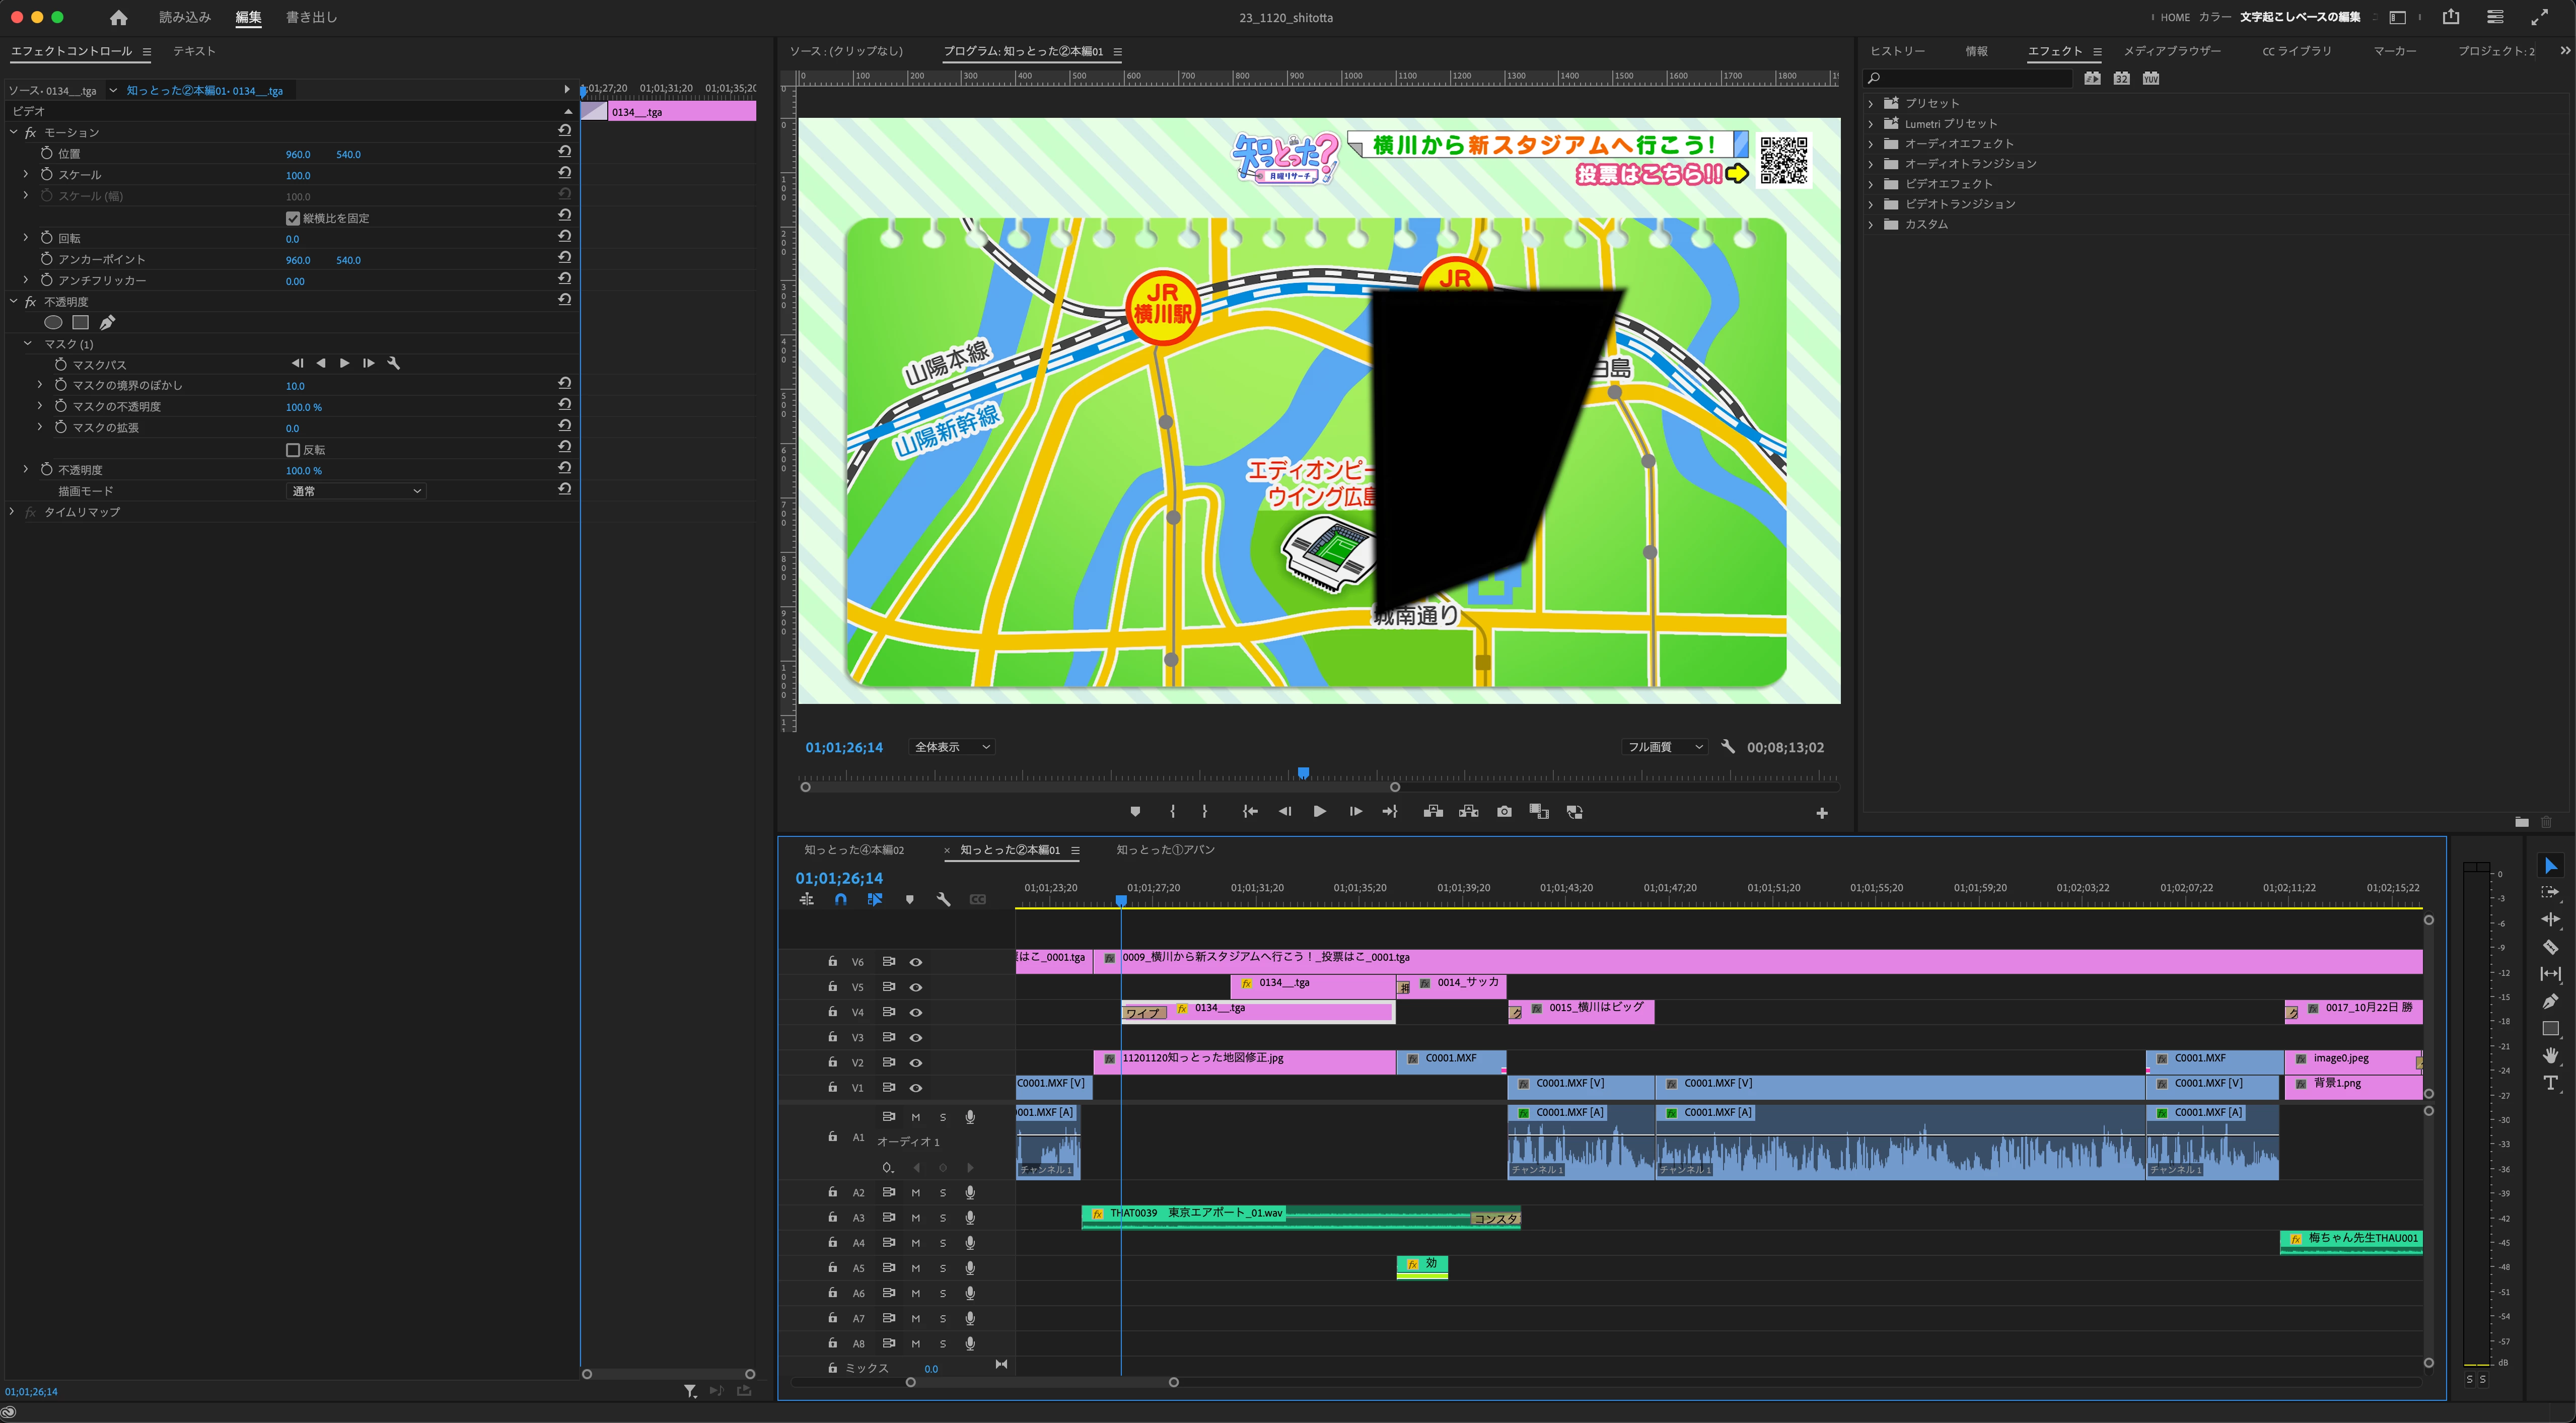This screenshot has height=1423, width=2576.
Task: Click Export Frame camera icon
Action: click(1504, 812)
